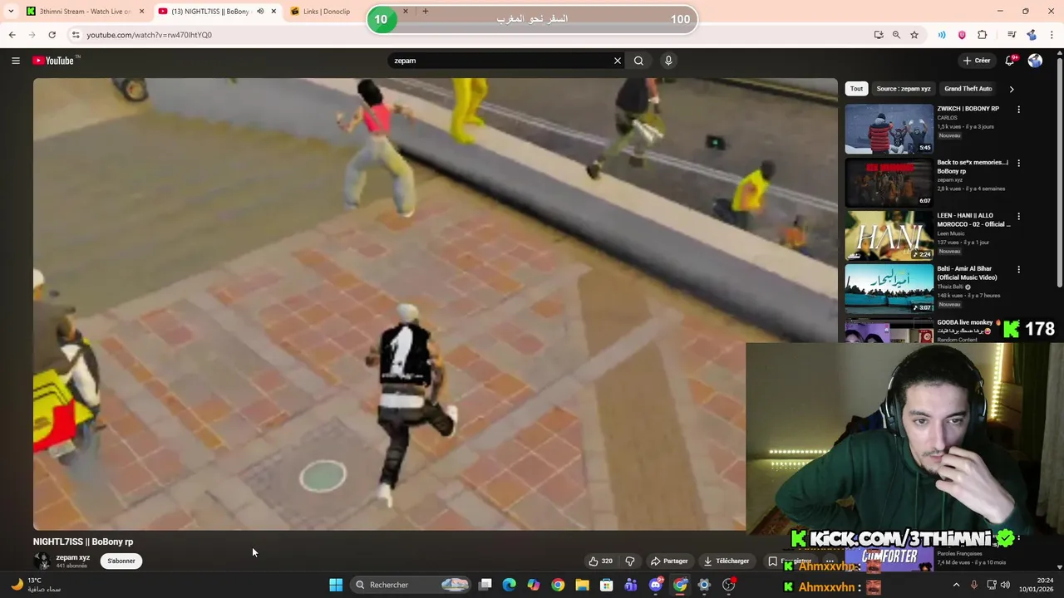Viewport: 1064px width, 598px height.
Task: Open Microsoft Store from the taskbar
Action: pyautogui.click(x=607, y=585)
